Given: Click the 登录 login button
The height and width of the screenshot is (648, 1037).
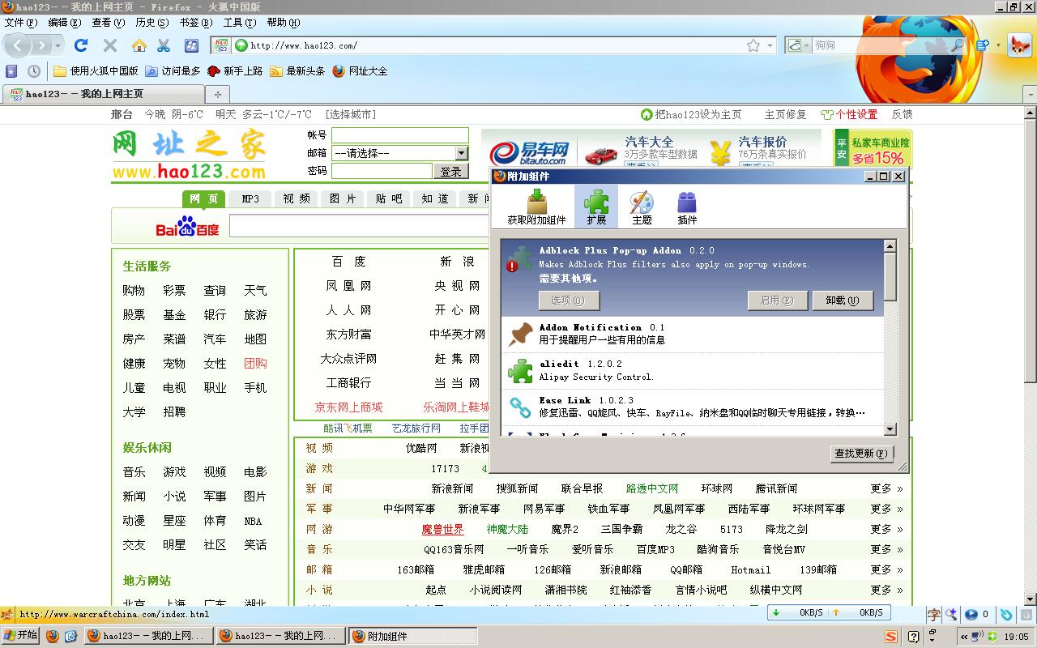Looking at the screenshot, I should click(x=450, y=171).
